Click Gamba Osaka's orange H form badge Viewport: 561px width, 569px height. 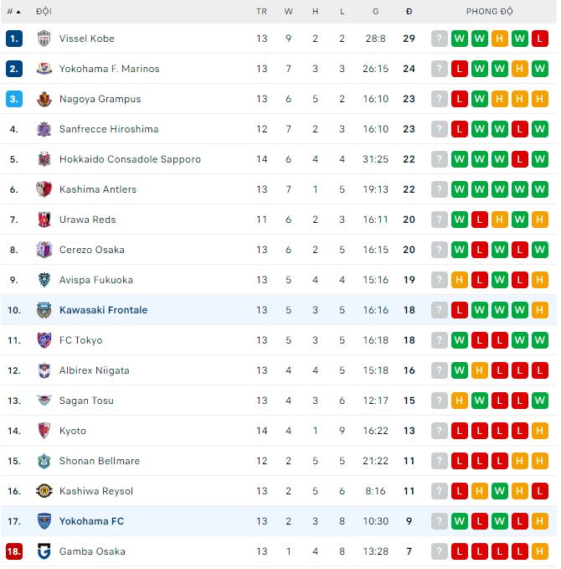540,551
